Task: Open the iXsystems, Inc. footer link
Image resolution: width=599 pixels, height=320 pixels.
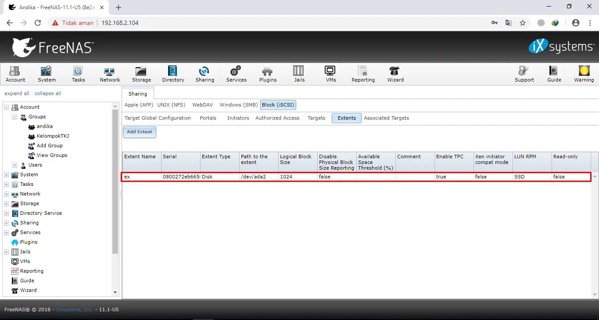Action: (x=75, y=309)
